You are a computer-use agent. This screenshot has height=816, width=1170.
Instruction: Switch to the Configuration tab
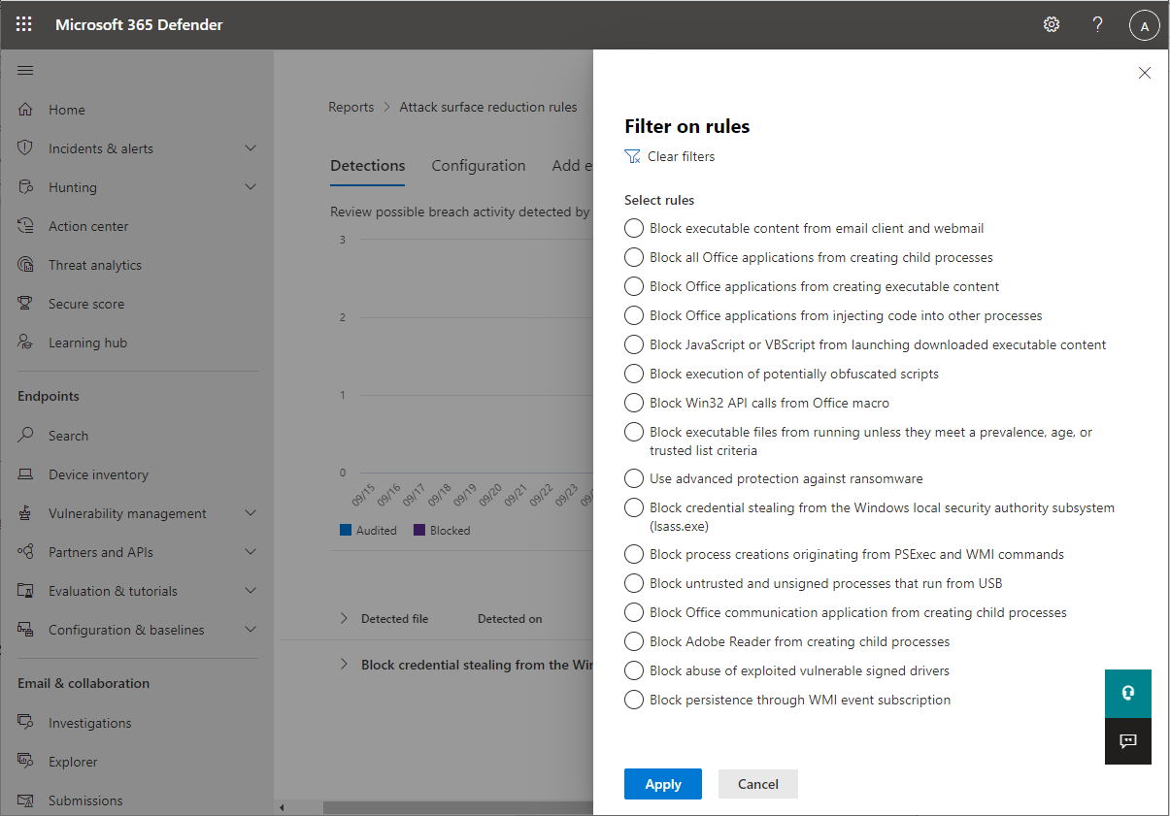click(x=479, y=166)
